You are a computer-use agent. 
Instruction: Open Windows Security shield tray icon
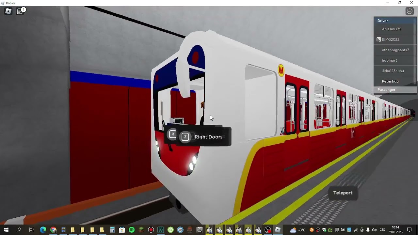point(324,230)
